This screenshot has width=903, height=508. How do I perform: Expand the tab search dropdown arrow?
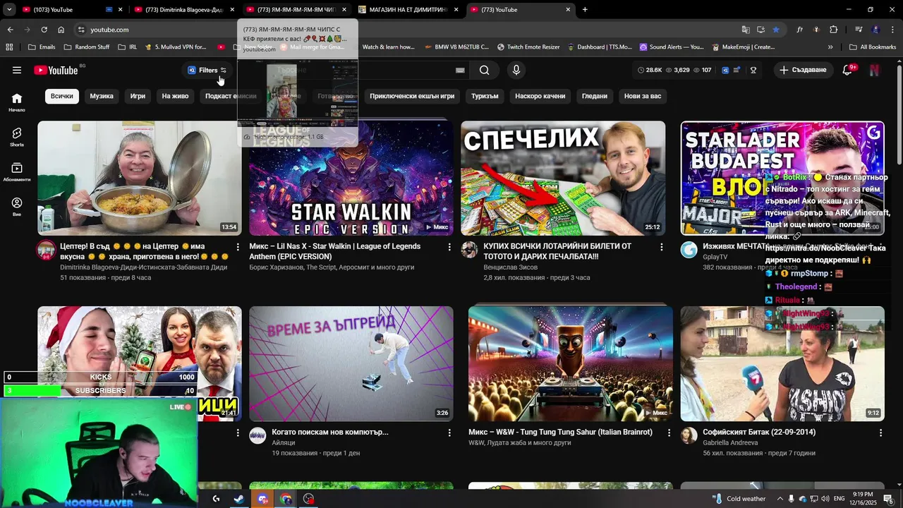(x=9, y=9)
